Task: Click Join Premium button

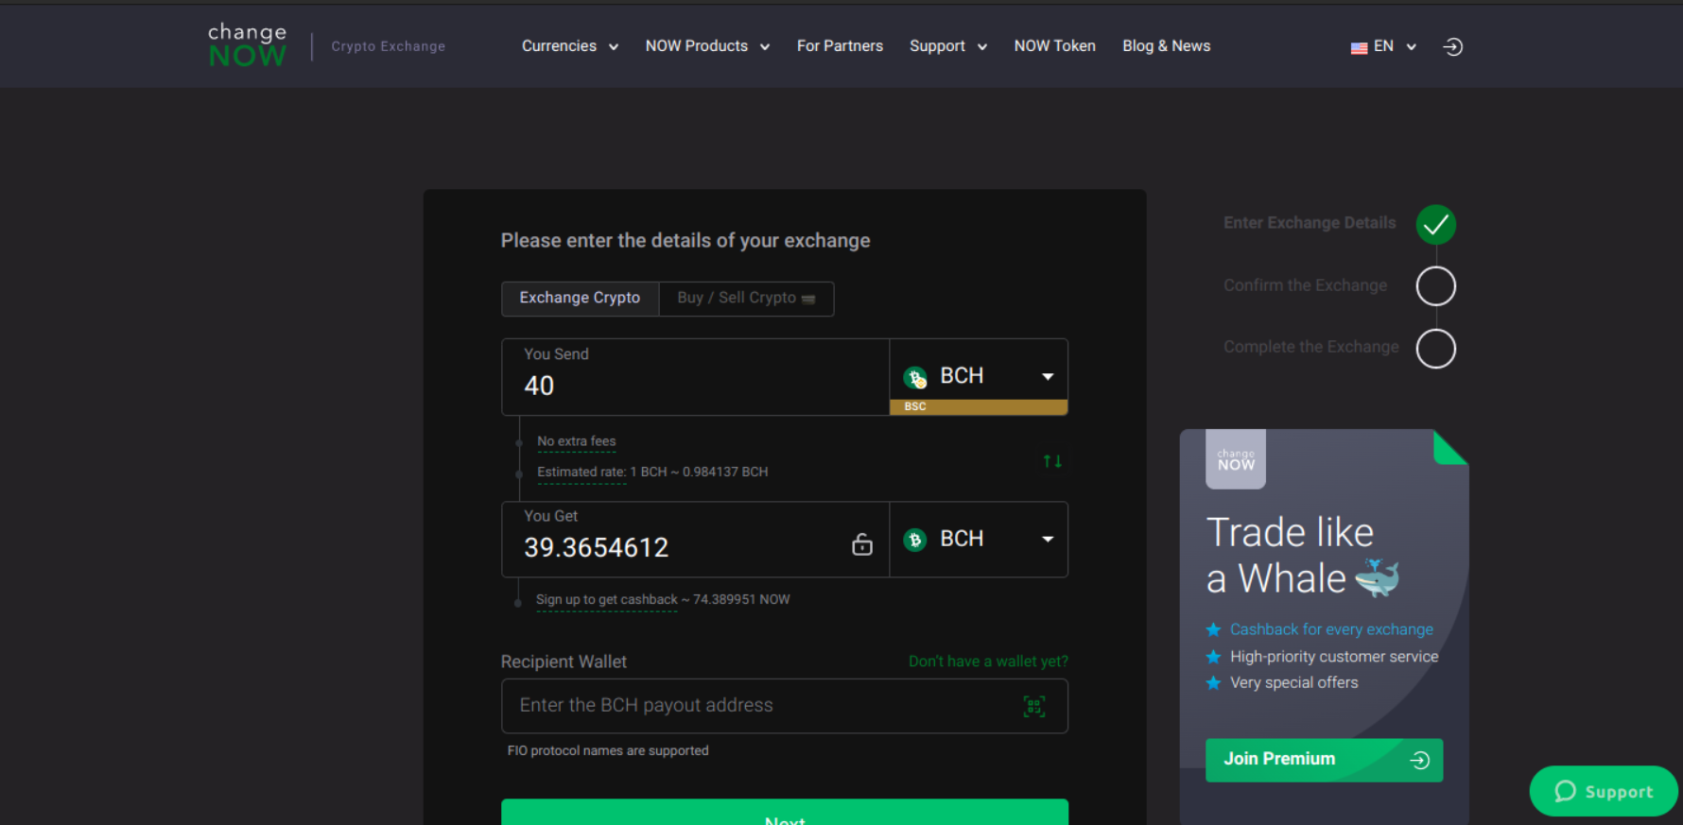Action: click(1324, 760)
